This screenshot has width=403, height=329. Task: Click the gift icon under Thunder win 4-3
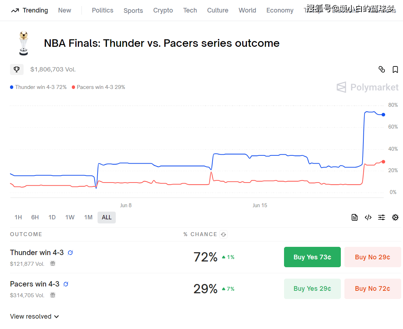(53, 264)
